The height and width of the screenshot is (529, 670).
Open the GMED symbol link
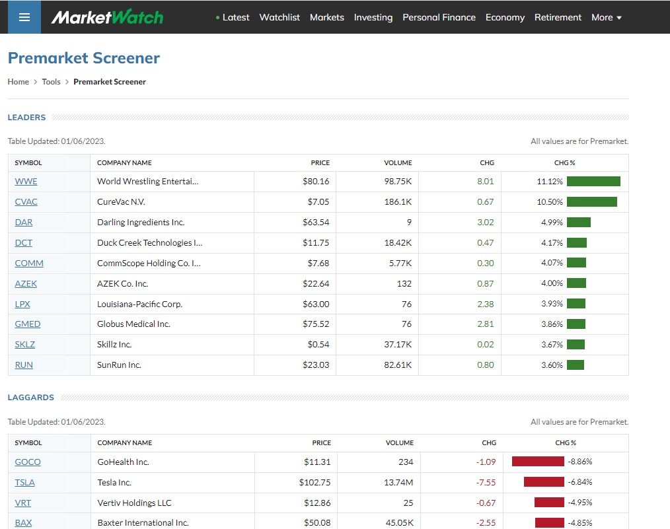click(28, 324)
